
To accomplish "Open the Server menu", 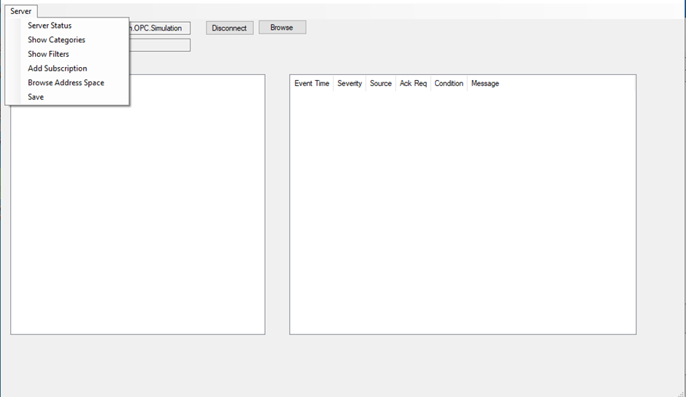I will click(20, 11).
